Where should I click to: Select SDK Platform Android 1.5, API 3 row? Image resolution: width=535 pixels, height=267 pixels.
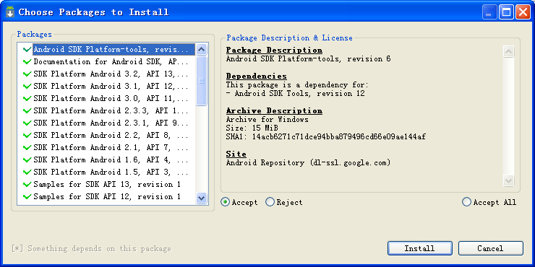coord(106,172)
